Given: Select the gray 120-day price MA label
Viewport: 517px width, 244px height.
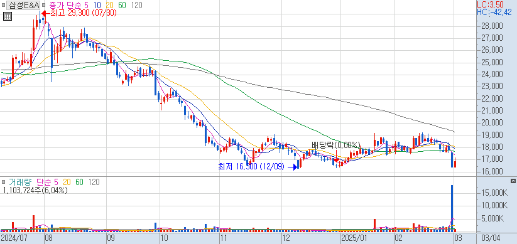Looking at the screenshot, I should tap(136, 5).
